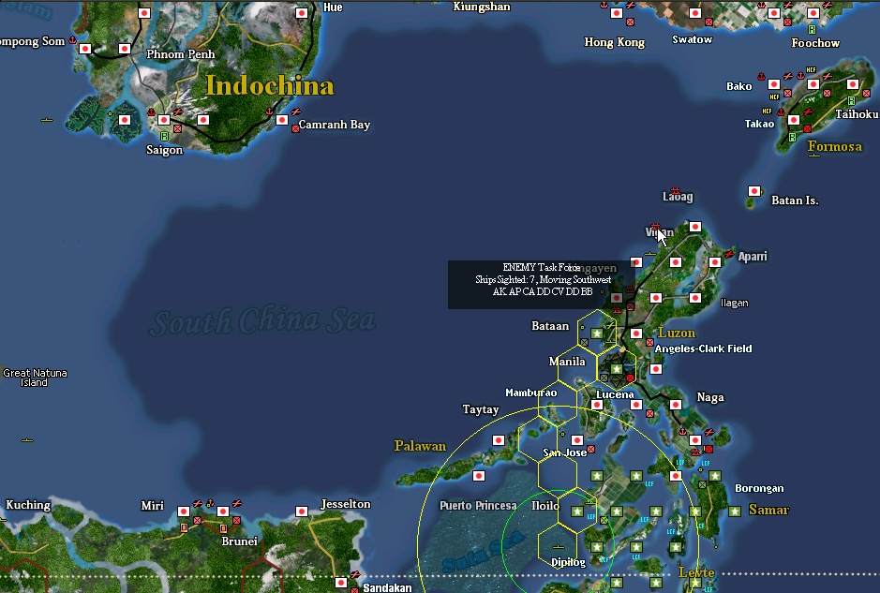
Task: Click the Phnom Penh location label
Action: point(181,54)
